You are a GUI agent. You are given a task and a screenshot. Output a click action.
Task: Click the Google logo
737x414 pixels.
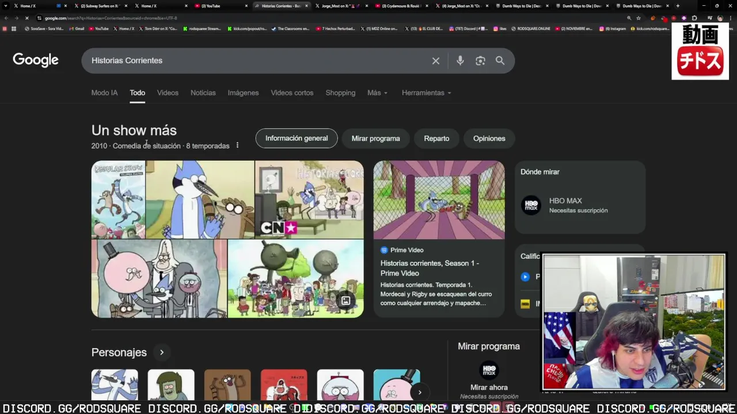tap(36, 60)
